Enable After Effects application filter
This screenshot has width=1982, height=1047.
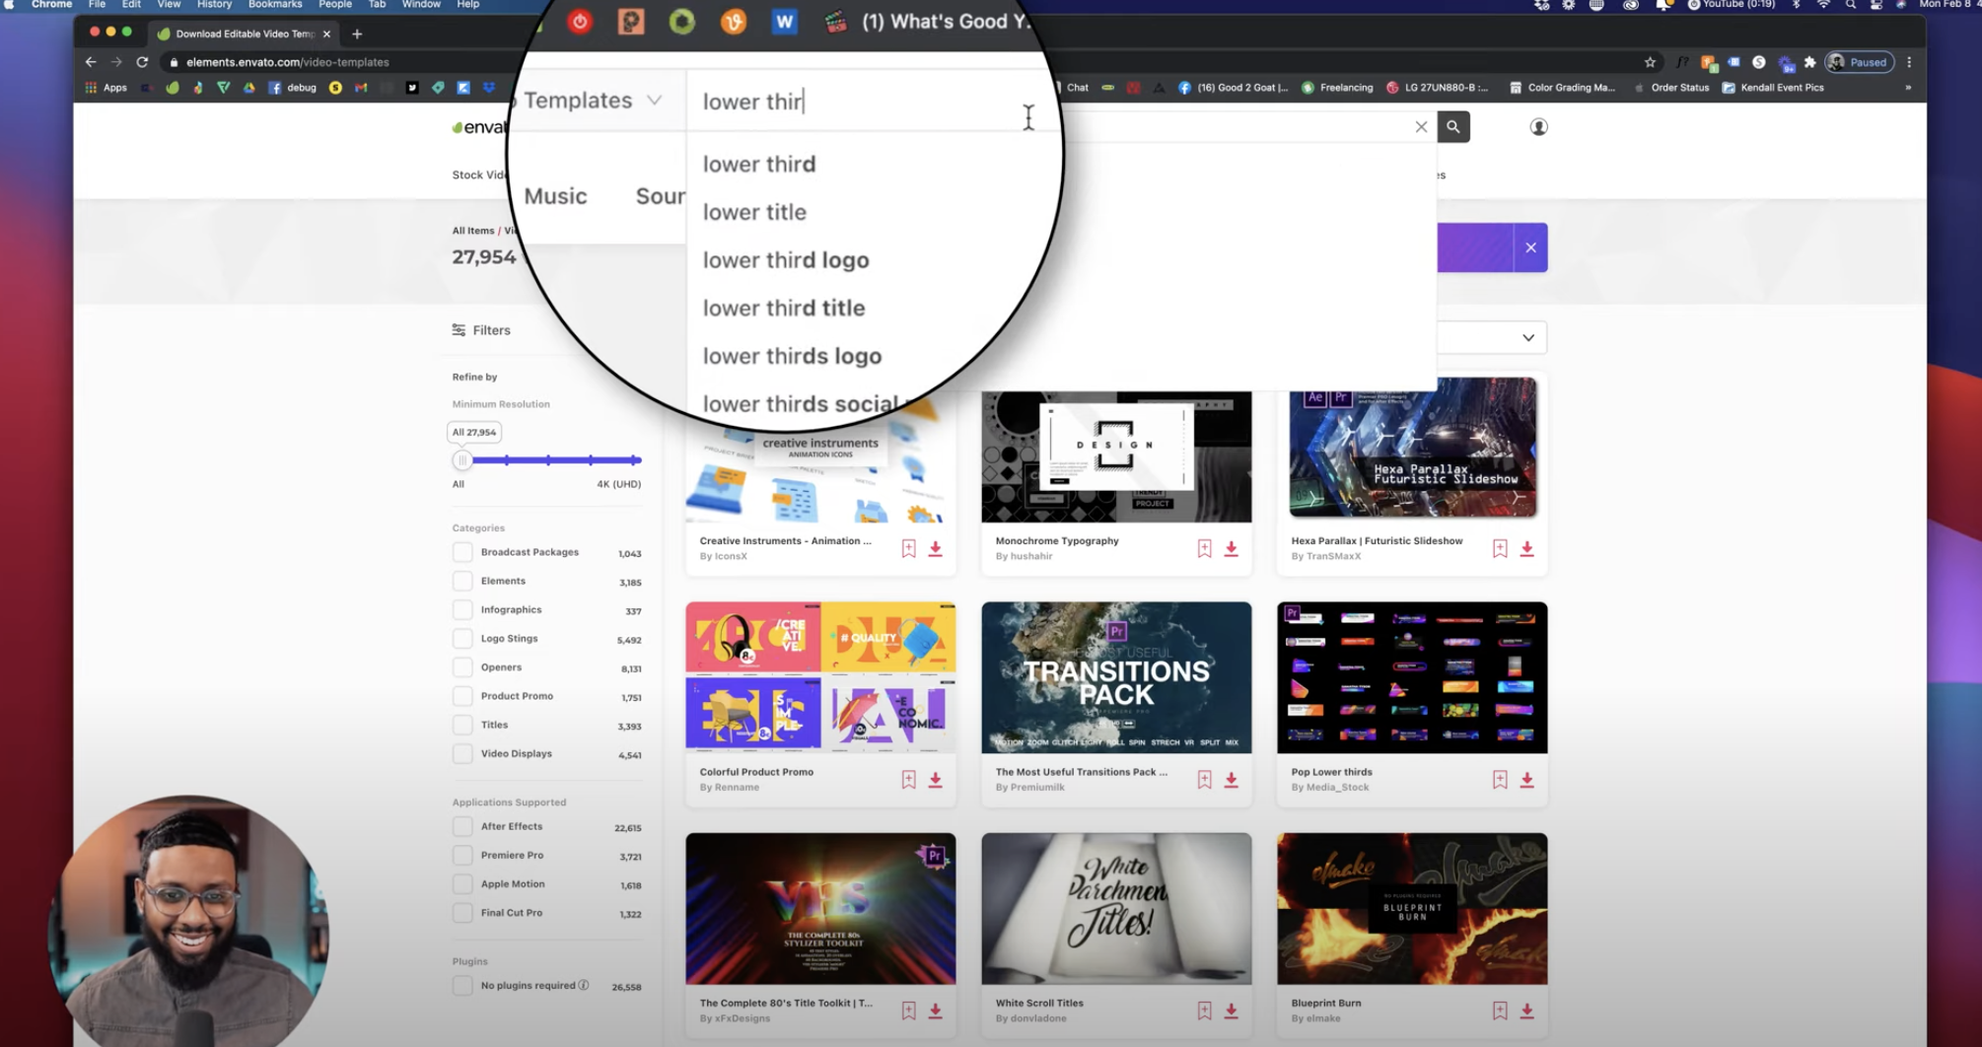click(x=462, y=826)
